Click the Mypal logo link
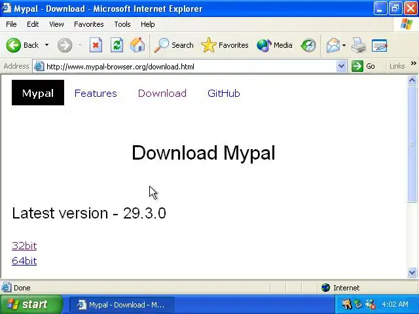This screenshot has height=314, width=419. [x=38, y=93]
